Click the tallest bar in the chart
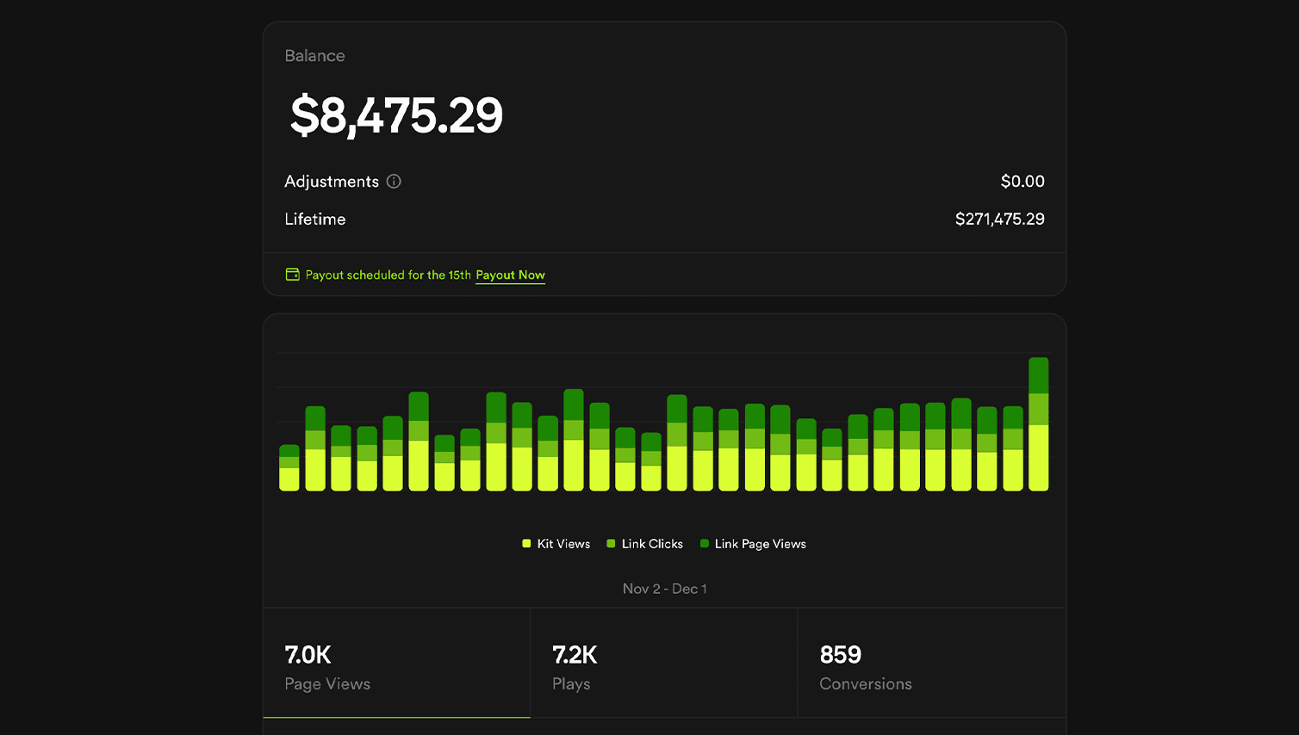Screen dimensions: 1299x735 pos(1039,422)
